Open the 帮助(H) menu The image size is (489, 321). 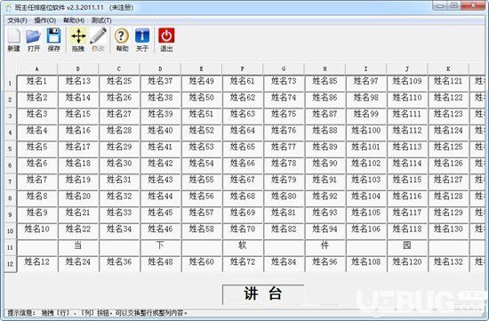coord(74,20)
